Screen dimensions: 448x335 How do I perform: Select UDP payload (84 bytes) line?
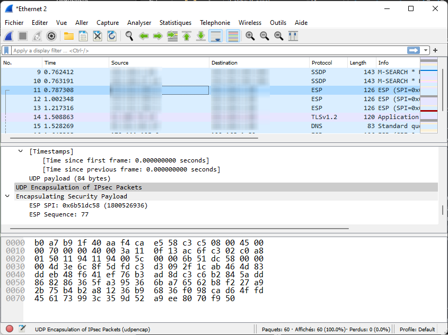[69, 178]
